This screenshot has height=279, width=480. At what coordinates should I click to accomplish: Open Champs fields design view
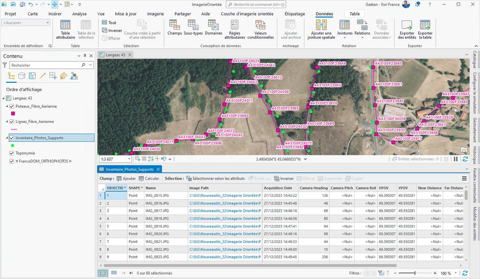175,27
